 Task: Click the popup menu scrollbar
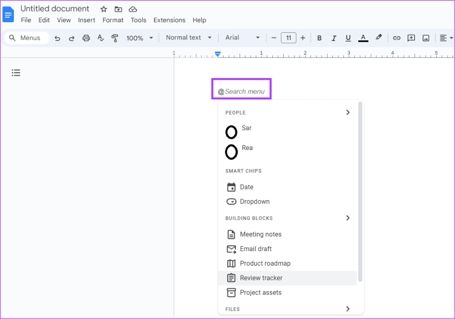click(x=360, y=191)
